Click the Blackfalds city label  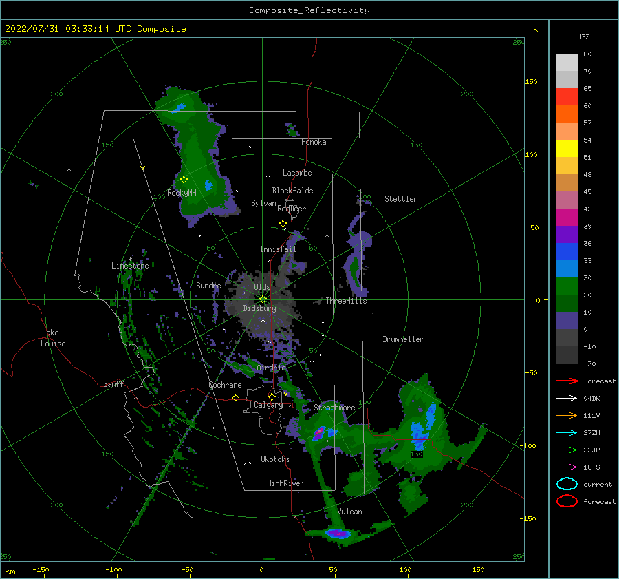292,191
